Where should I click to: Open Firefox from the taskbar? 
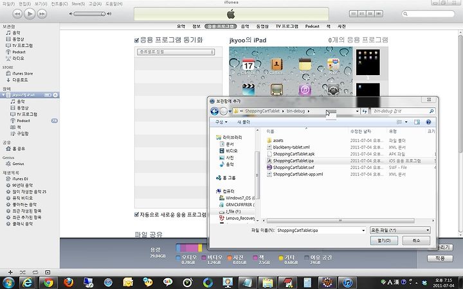tap(69, 283)
